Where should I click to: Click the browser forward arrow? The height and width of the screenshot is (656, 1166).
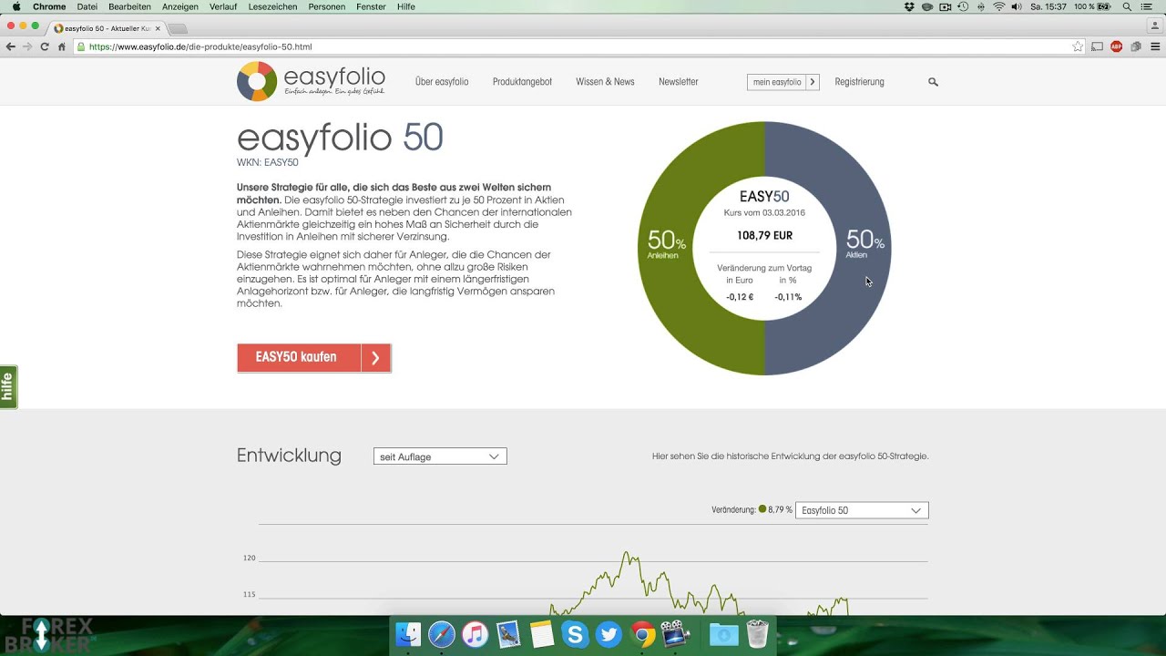click(x=27, y=46)
